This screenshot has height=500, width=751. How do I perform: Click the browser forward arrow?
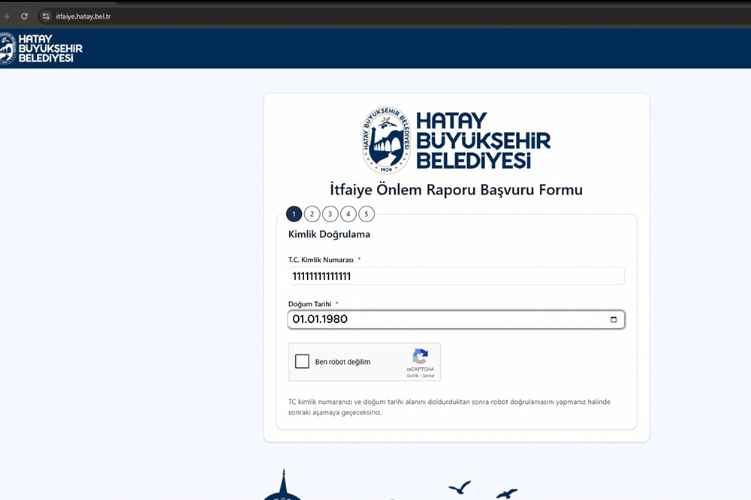tap(6, 16)
